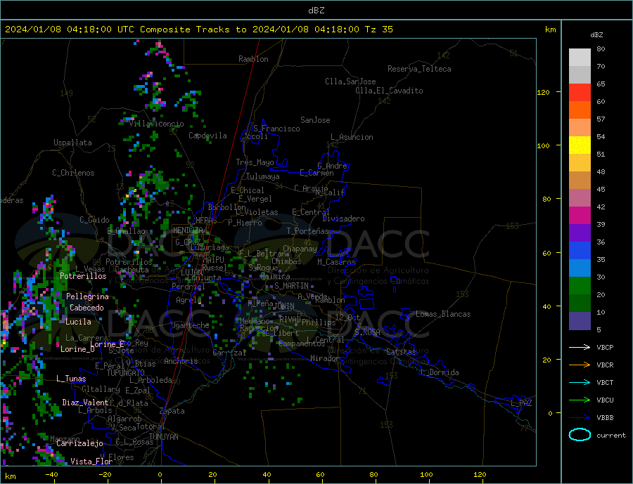This screenshot has width=633, height=484.
Task: Click the Pellegrina place label
Action: tap(88, 296)
